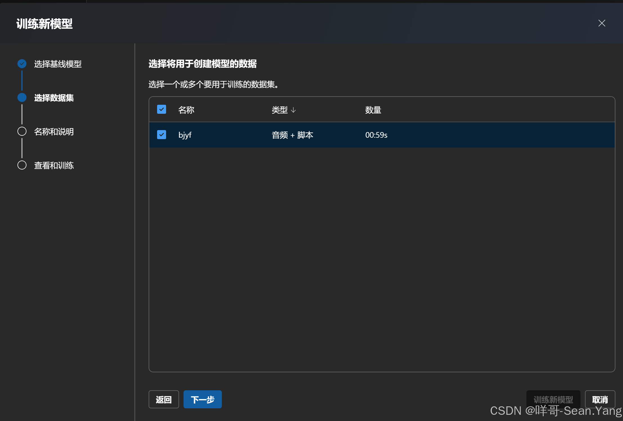Image resolution: width=623 pixels, height=421 pixels.
Task: Go to 选择基线模型 step
Action: [58, 64]
